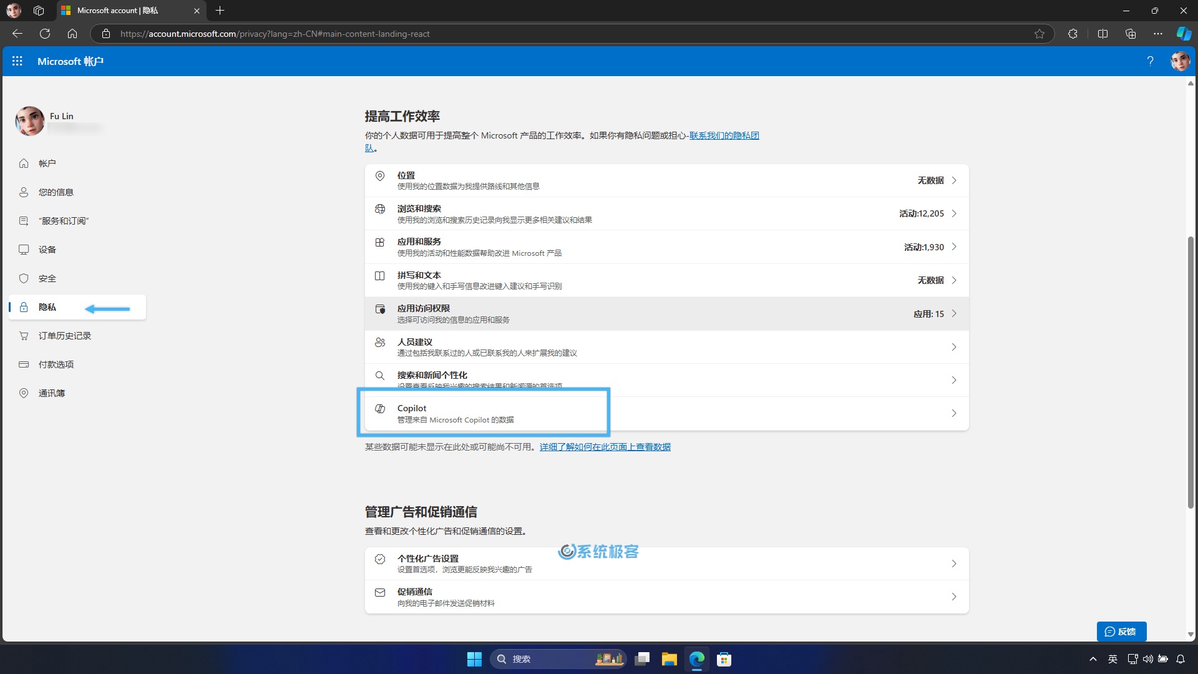
Task: Click the 反馈 feedback button
Action: (1121, 632)
